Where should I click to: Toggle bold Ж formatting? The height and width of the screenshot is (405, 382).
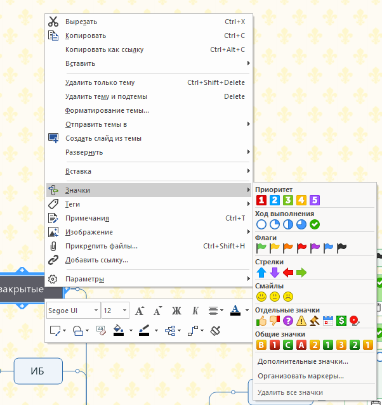pos(176,311)
